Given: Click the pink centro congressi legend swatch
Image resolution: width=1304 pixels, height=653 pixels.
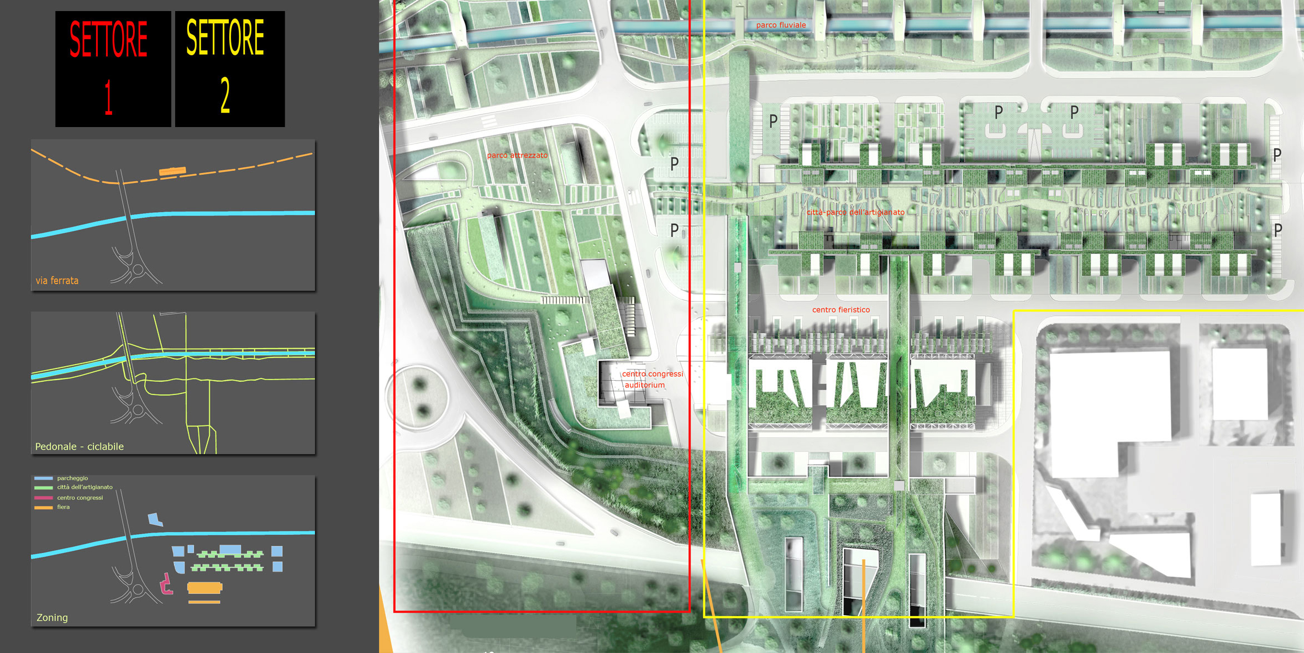Looking at the screenshot, I should point(44,498).
